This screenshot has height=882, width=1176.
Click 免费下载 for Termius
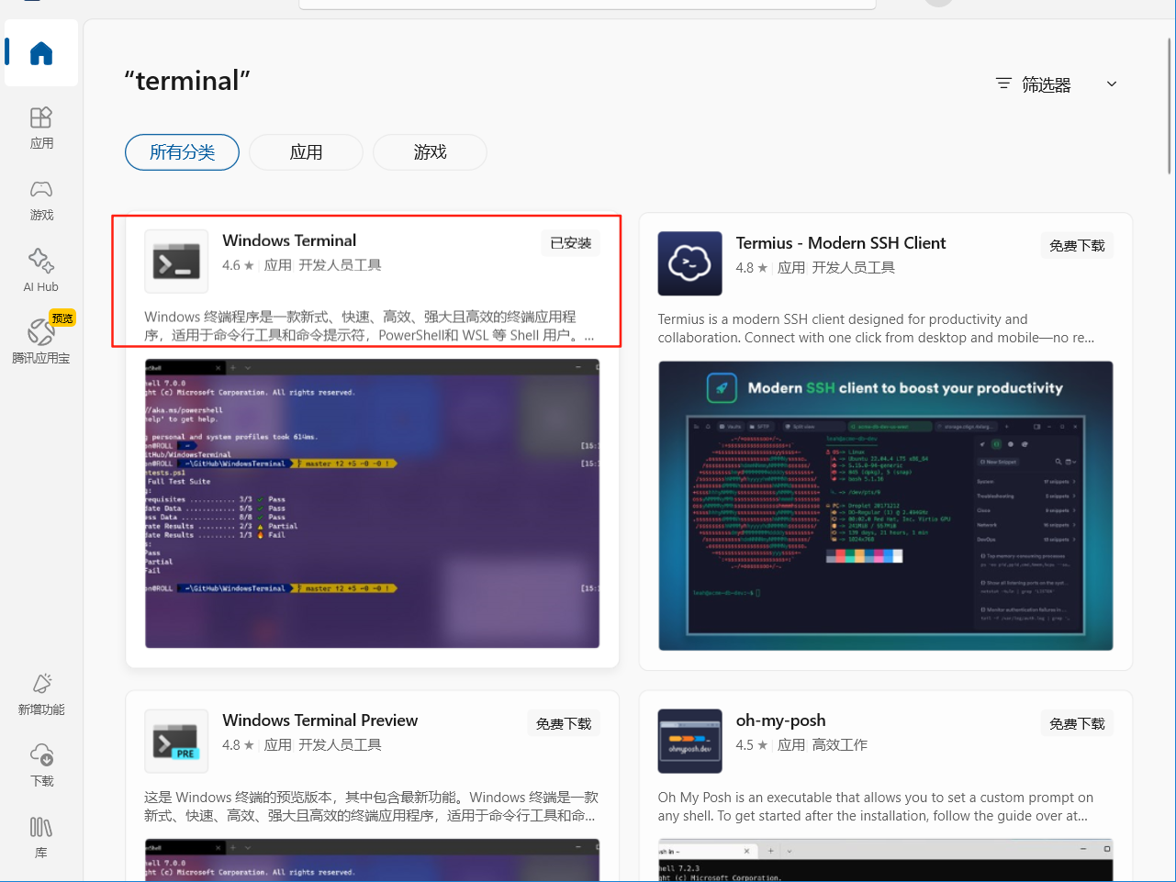coord(1077,246)
